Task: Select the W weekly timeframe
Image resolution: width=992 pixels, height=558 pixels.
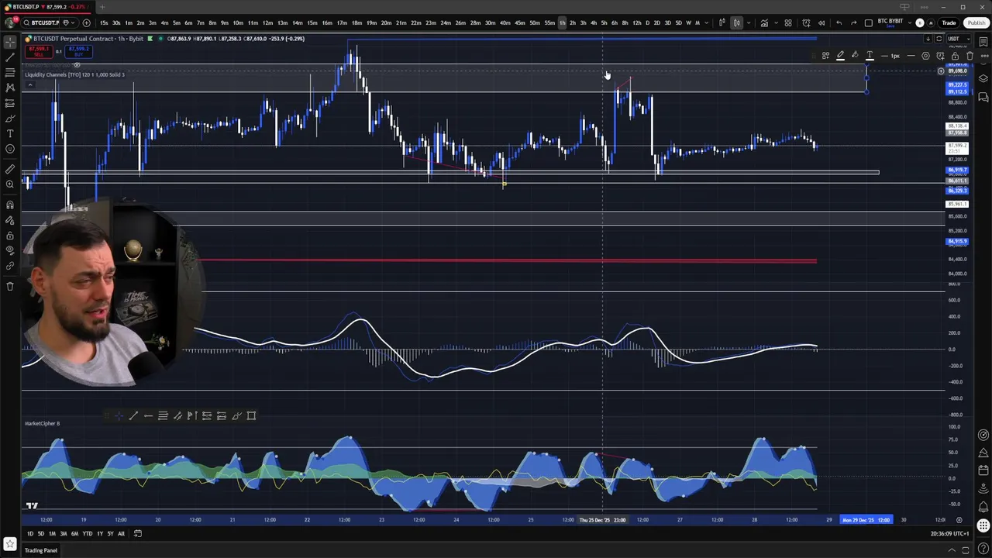Action: click(x=688, y=22)
